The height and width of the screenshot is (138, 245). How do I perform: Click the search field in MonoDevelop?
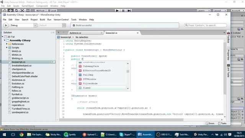206,25
